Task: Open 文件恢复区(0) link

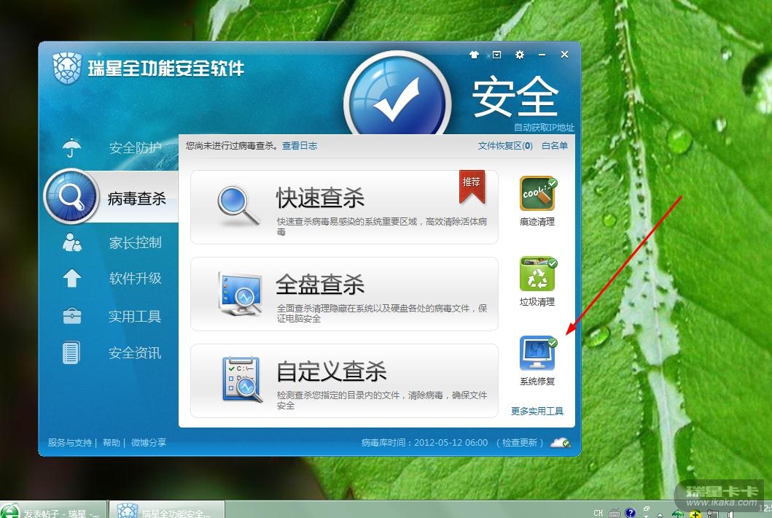Action: tap(505, 146)
